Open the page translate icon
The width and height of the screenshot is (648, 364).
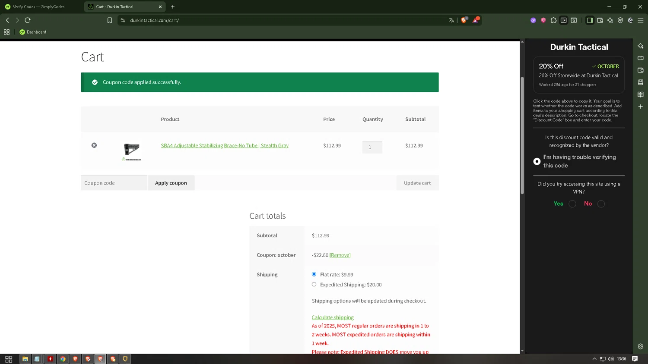coord(451,20)
